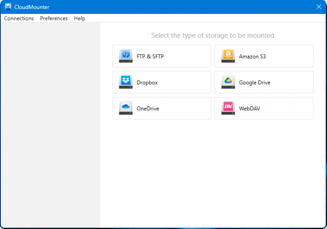Choose the FTP & SFTP storage label
Viewport: 327px width, 229px height.
tap(150, 57)
